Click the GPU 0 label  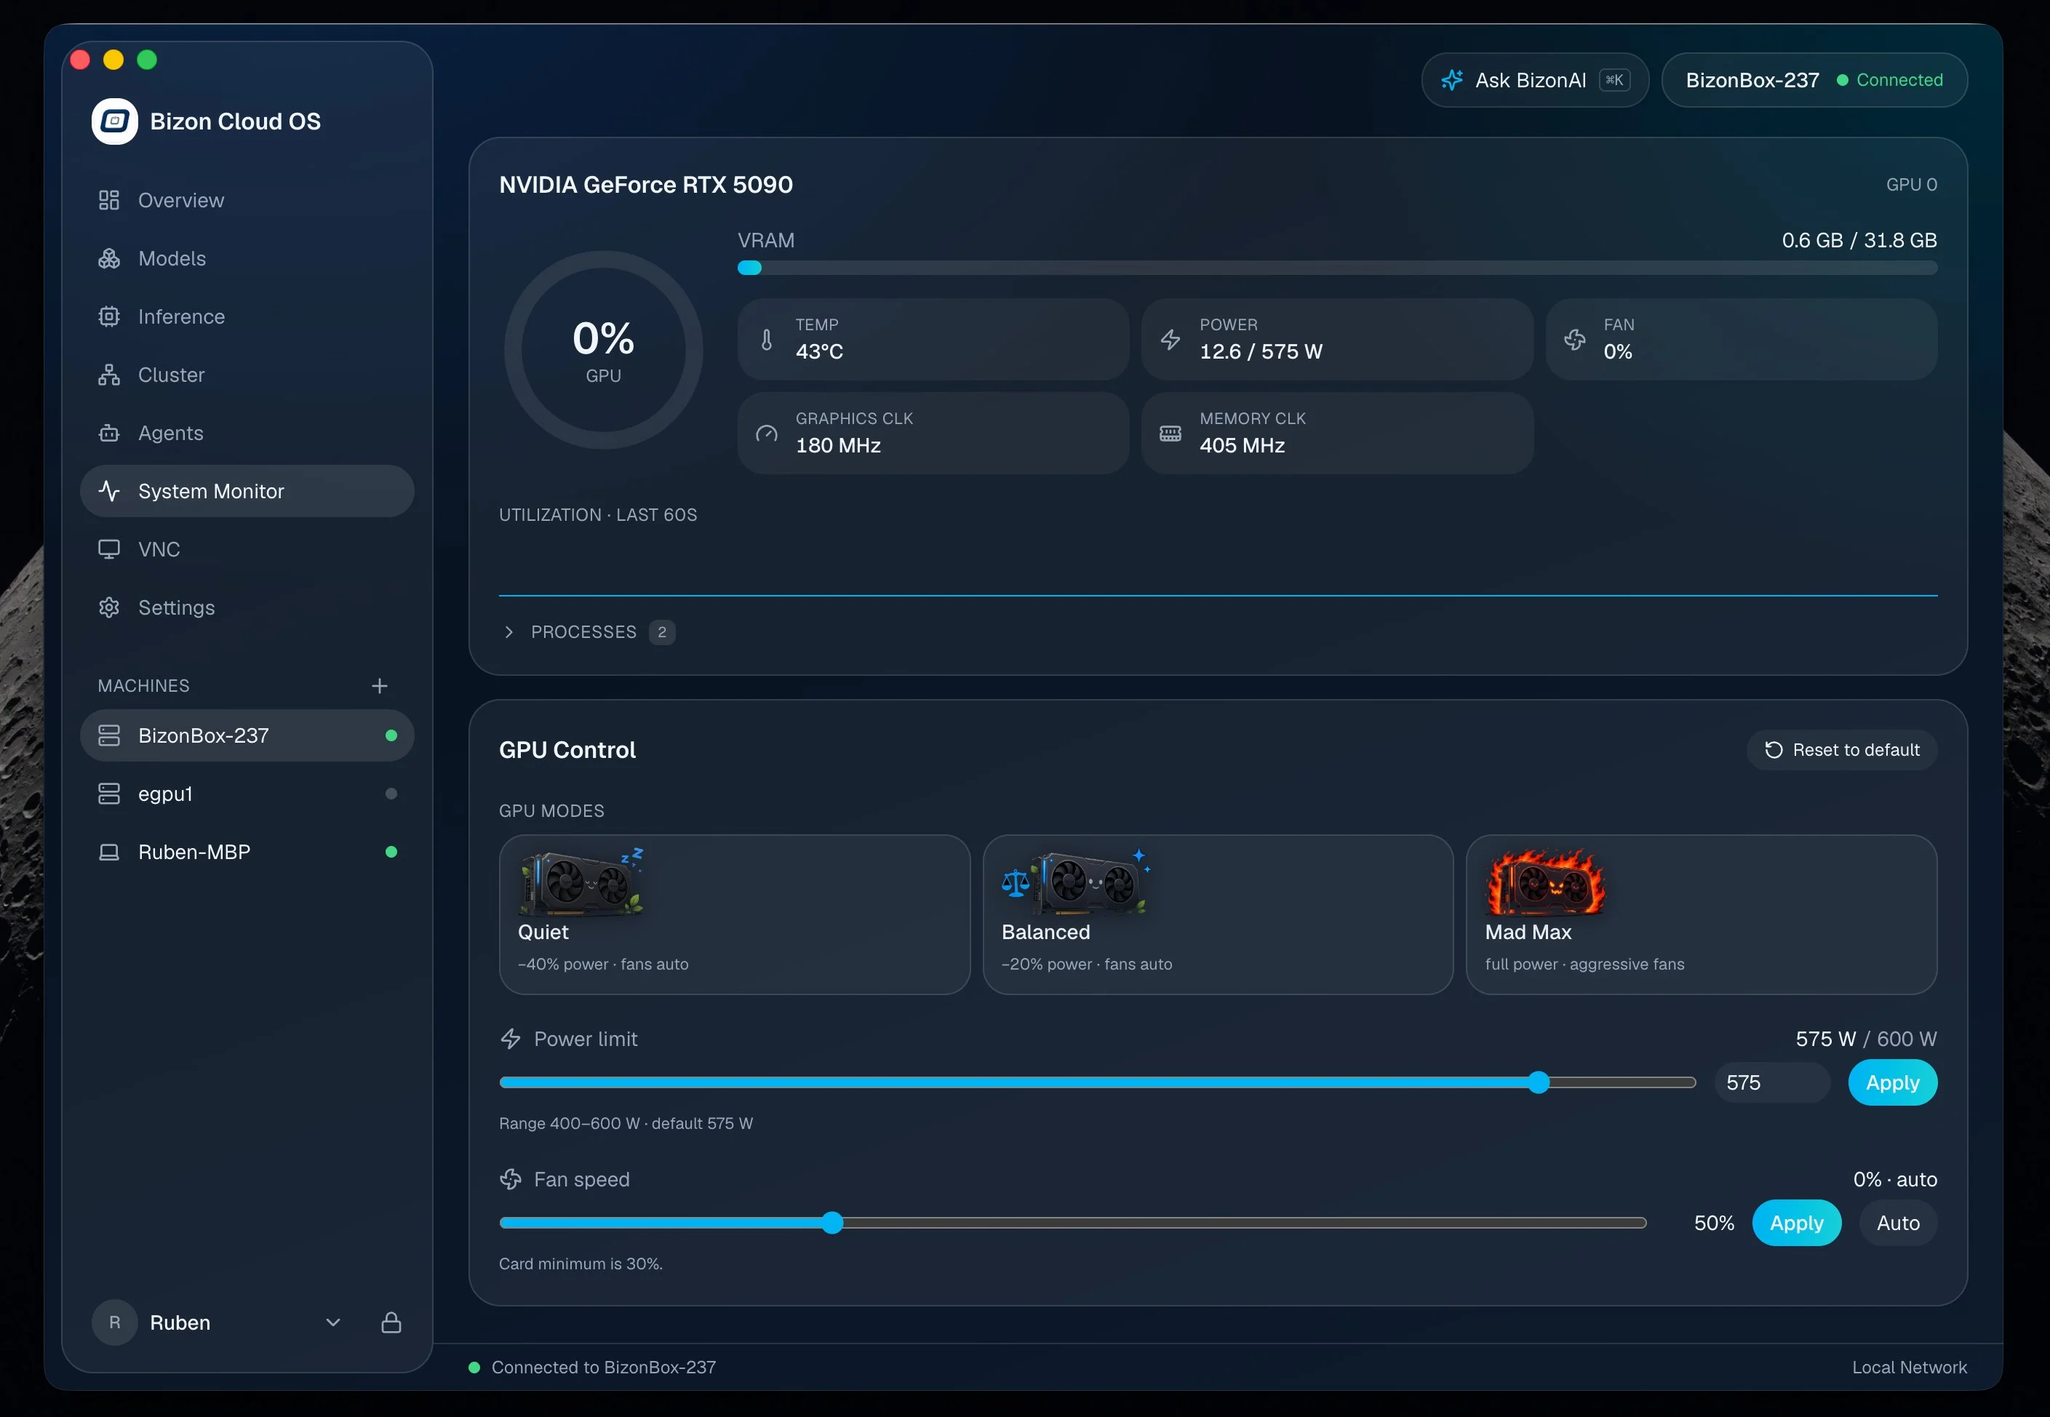click(1912, 185)
